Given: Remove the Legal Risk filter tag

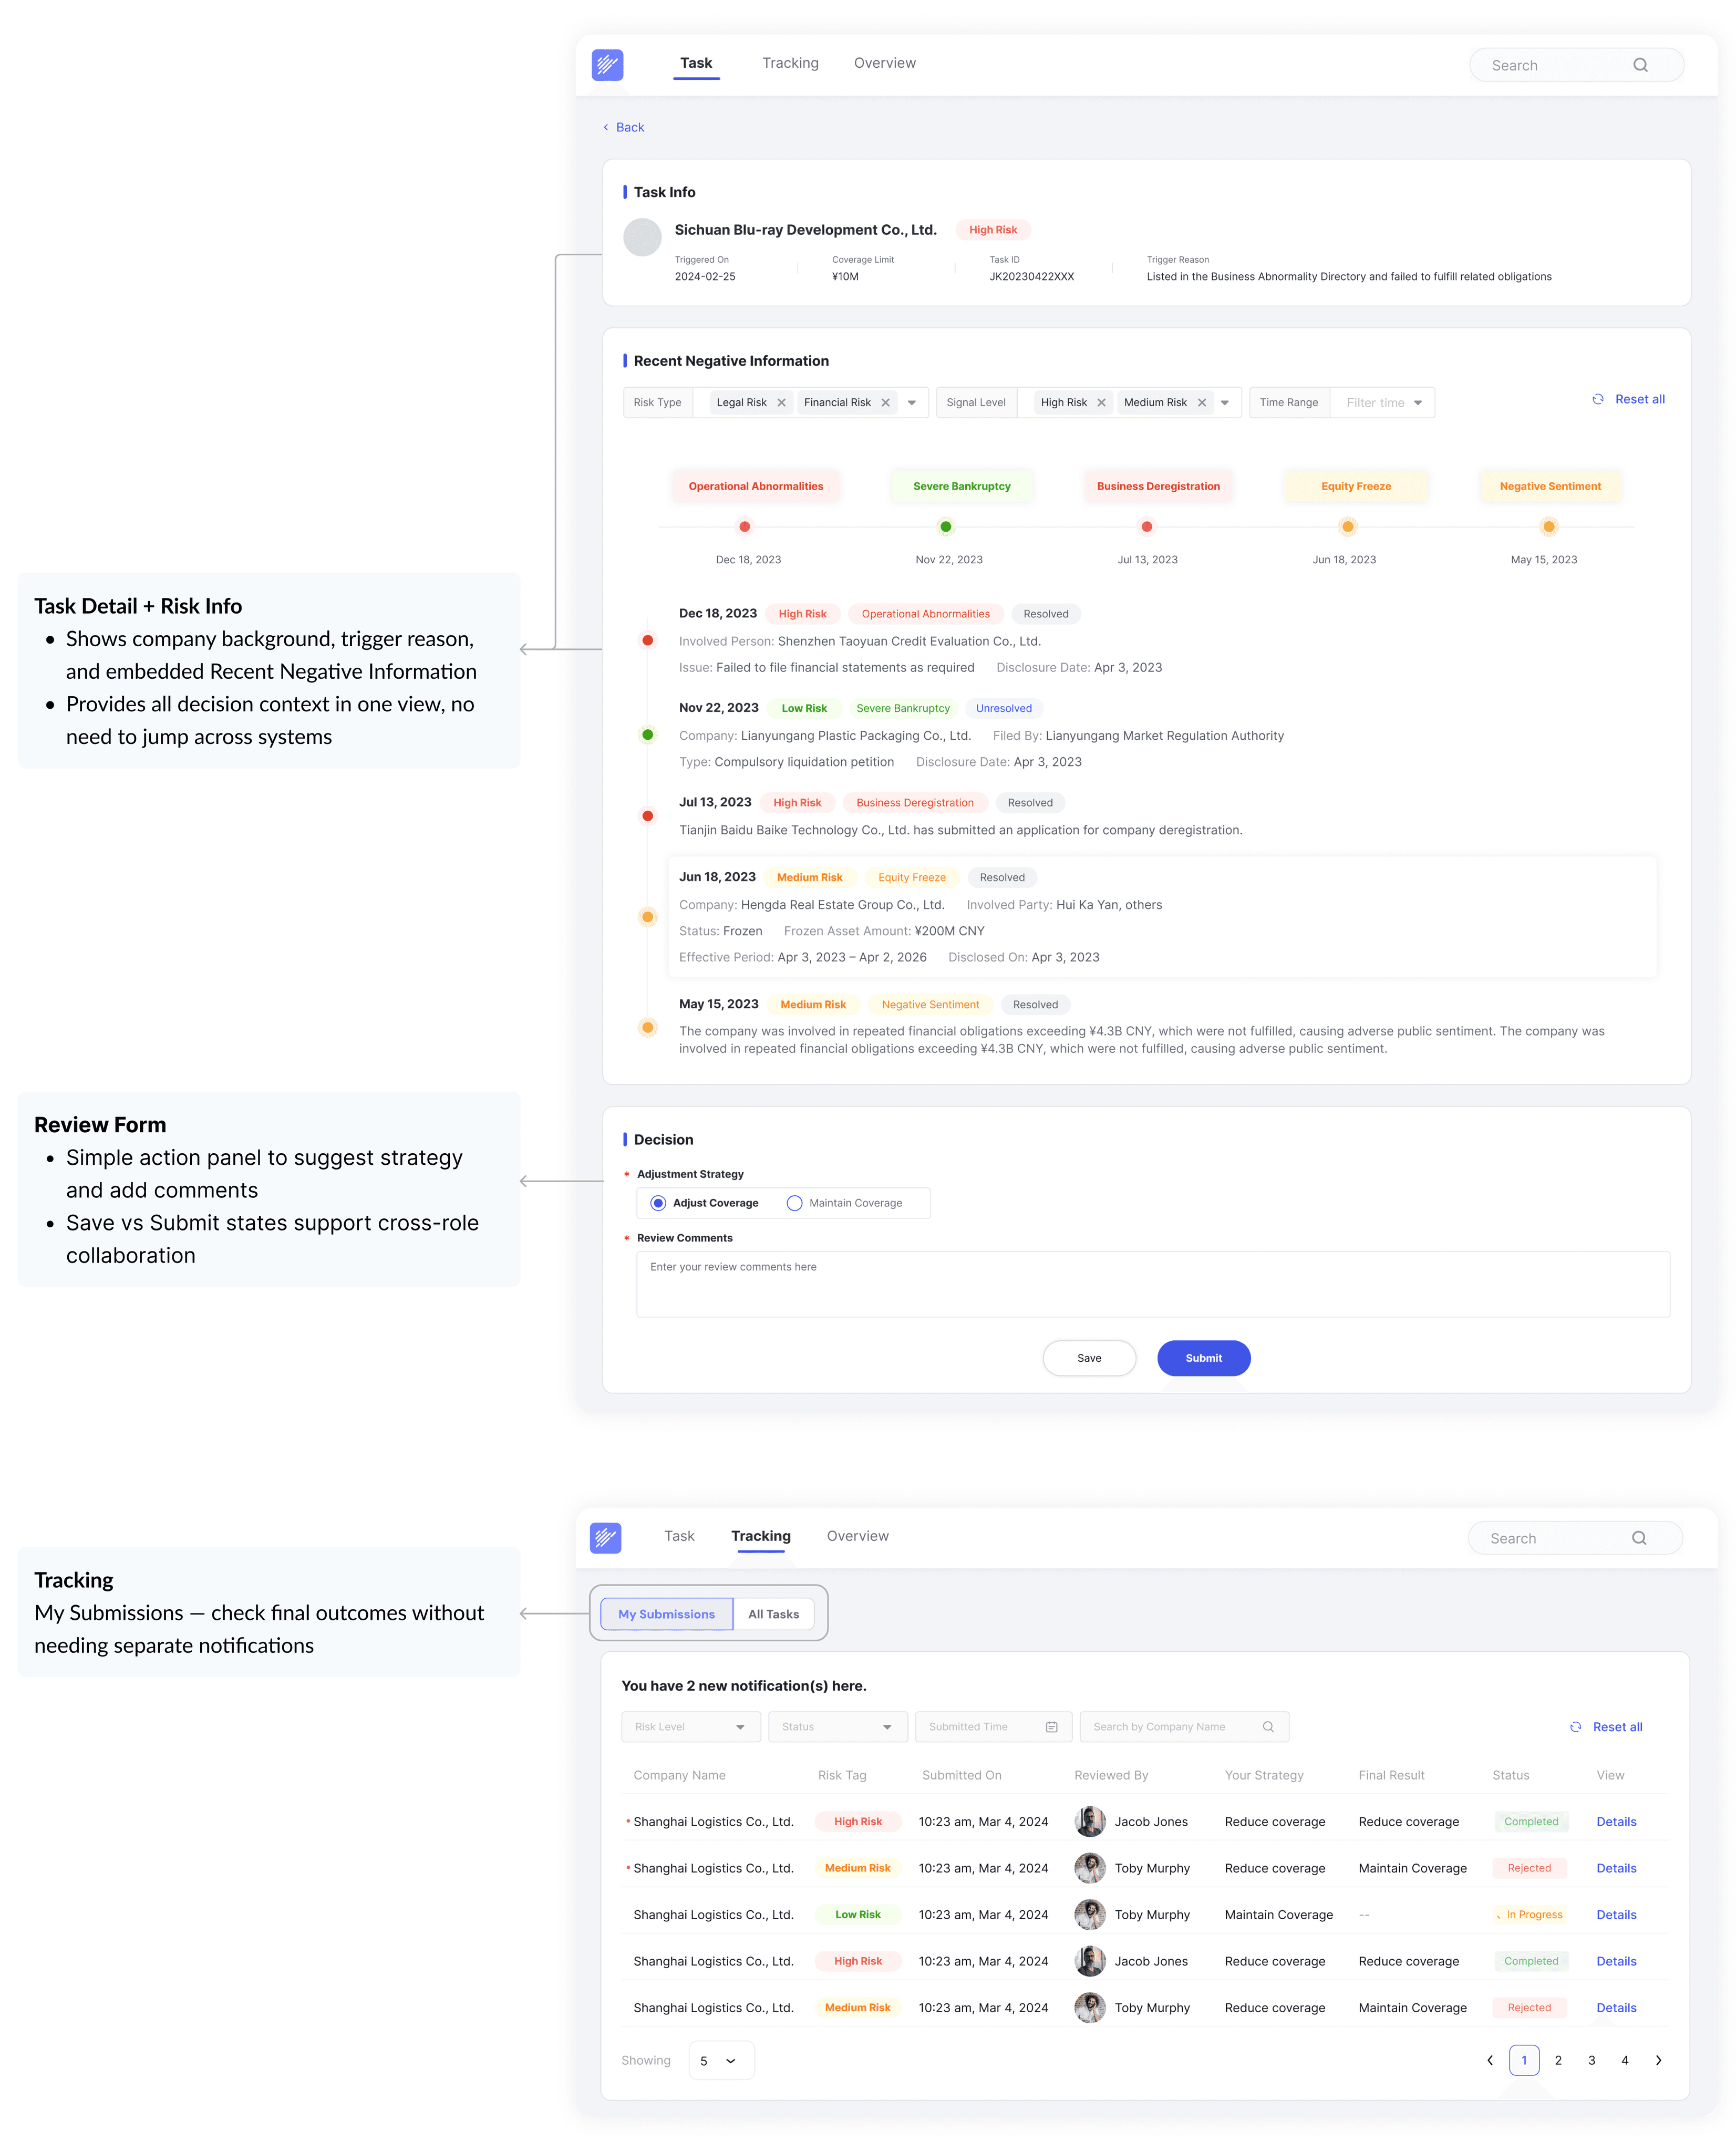Looking at the screenshot, I should coord(782,403).
